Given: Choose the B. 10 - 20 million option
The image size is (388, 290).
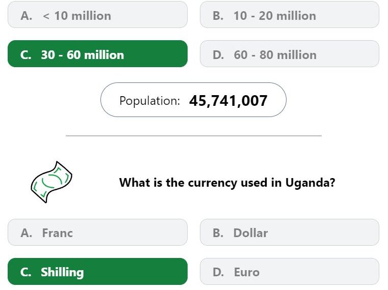Looking at the screenshot, I should click(289, 15).
